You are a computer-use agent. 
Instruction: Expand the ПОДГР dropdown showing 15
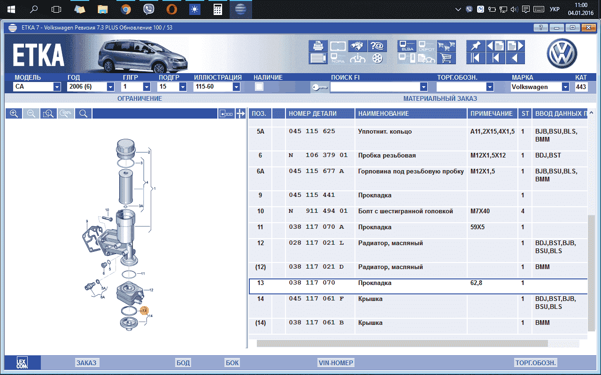(182, 87)
